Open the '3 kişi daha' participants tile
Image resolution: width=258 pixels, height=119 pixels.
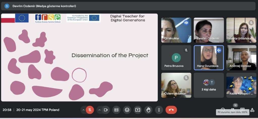(209, 85)
